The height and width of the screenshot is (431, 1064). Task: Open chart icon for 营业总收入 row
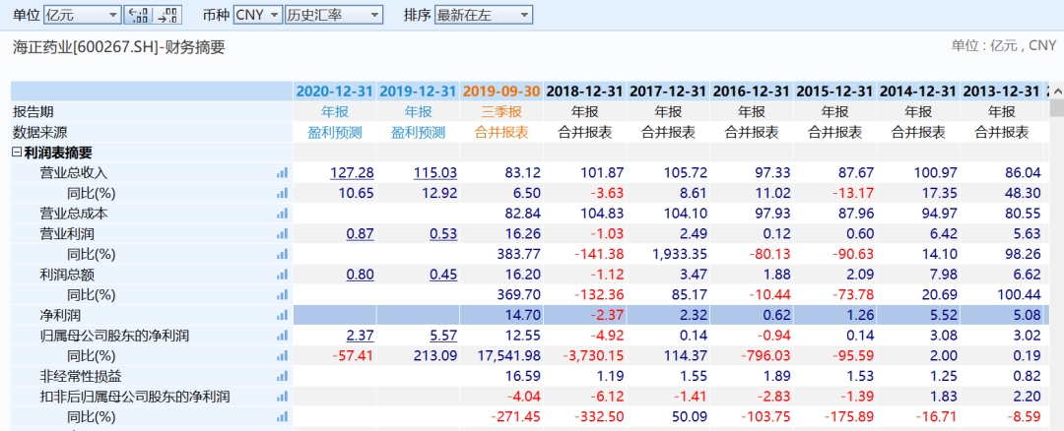[283, 173]
